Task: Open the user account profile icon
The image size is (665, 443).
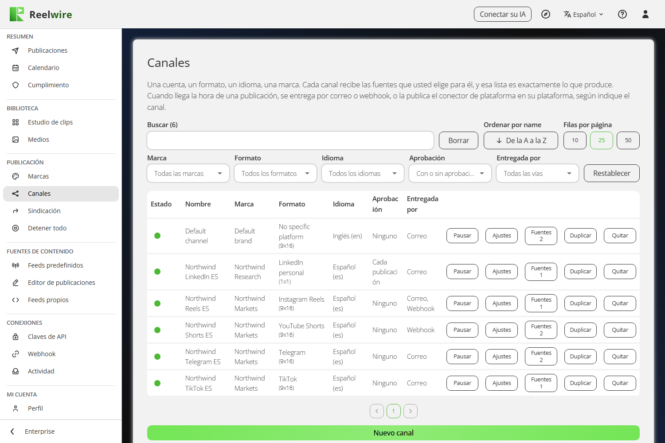Action: click(x=645, y=14)
